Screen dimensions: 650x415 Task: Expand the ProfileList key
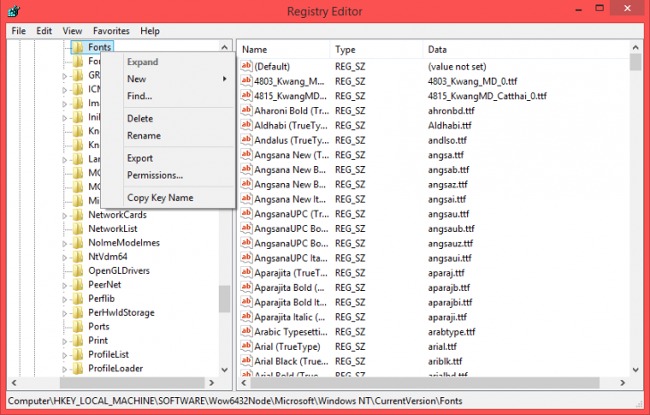click(64, 355)
